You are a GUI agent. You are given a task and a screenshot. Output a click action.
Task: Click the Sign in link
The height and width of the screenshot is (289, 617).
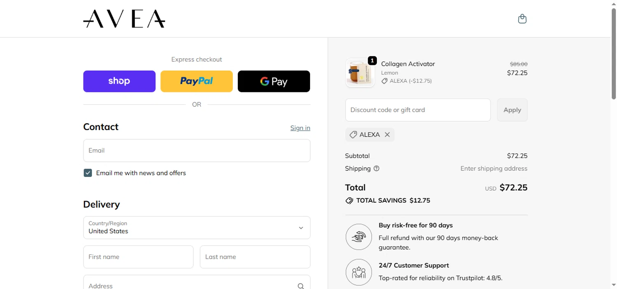pos(300,128)
